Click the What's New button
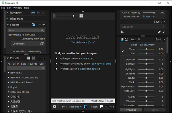This screenshot has height=113, width=172. click(x=97, y=101)
